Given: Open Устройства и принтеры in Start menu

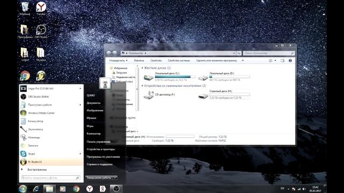Looking at the screenshot, I should pyautogui.click(x=101, y=149).
